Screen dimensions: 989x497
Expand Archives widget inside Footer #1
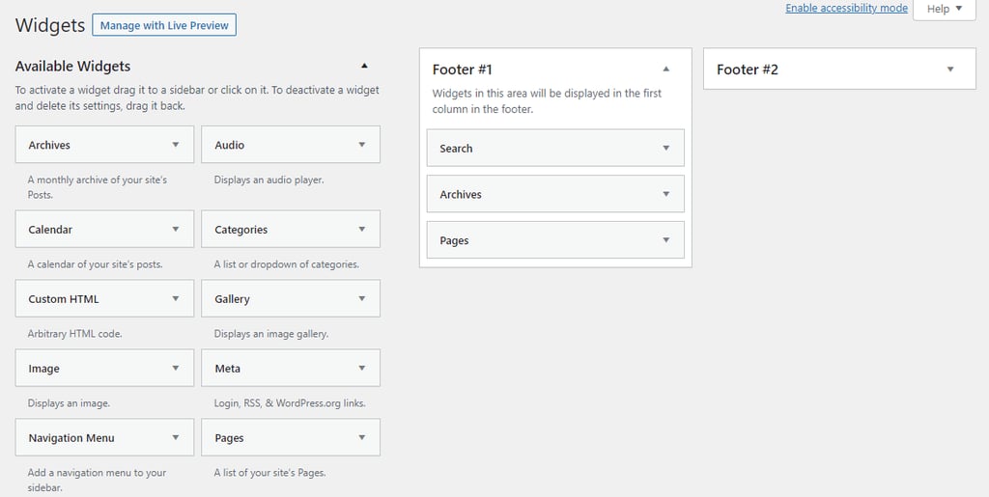click(666, 194)
